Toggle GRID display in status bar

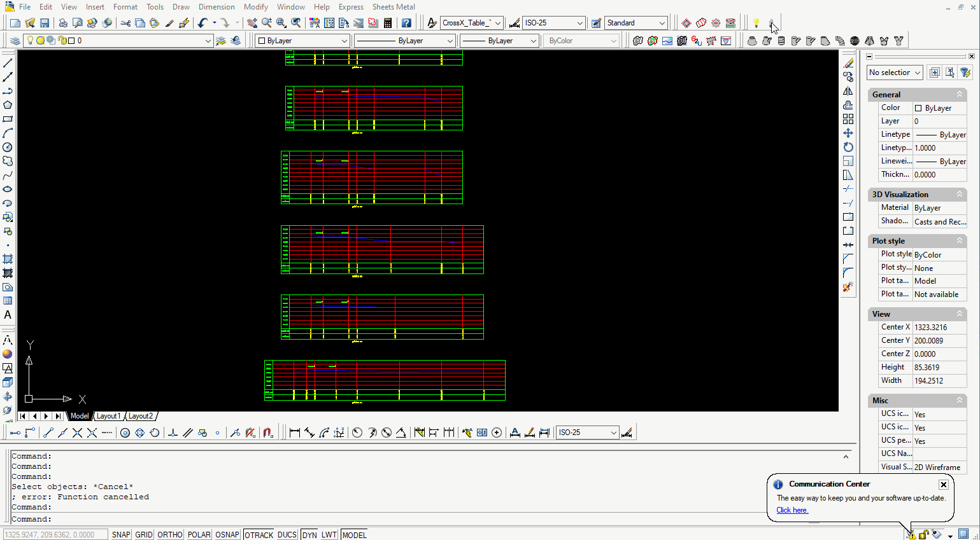point(144,535)
